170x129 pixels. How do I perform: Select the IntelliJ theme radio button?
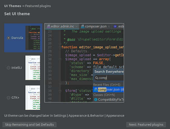pos(8,68)
